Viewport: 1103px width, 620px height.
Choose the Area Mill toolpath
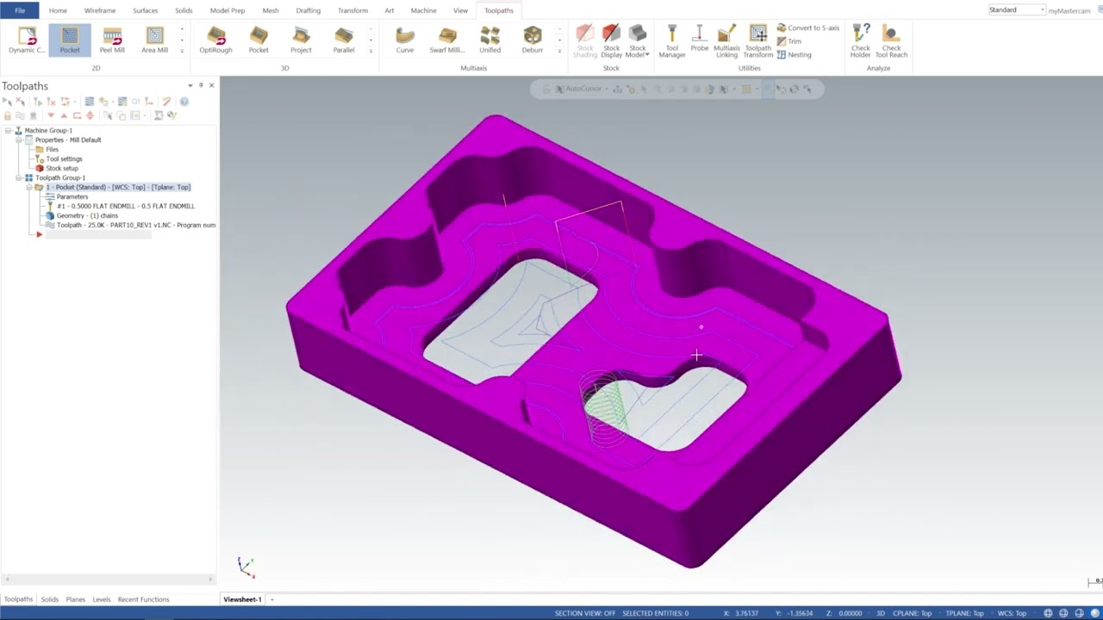pyautogui.click(x=155, y=40)
